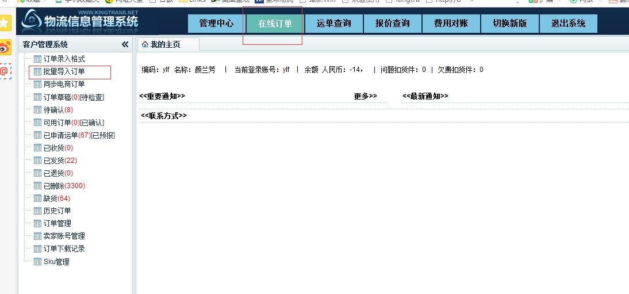The image size is (629, 294).
Task: Collapse the 客户管理系统 sidebar panel
Action: tap(125, 44)
